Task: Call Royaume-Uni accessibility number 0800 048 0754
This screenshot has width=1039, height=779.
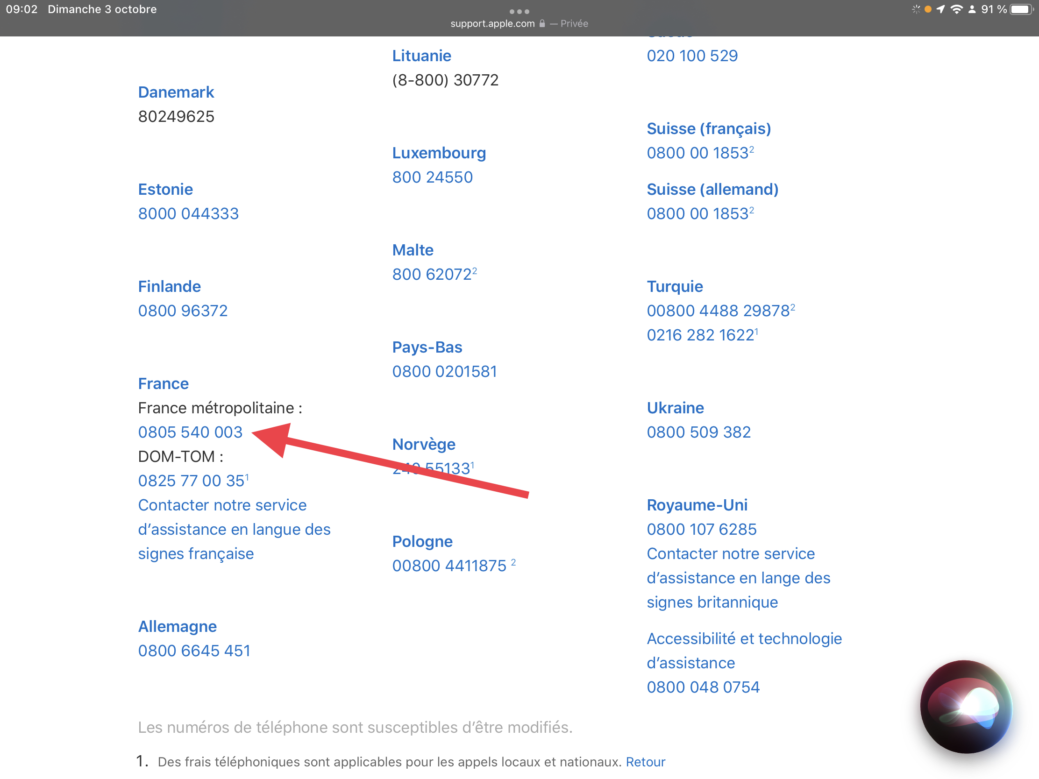Action: (703, 687)
